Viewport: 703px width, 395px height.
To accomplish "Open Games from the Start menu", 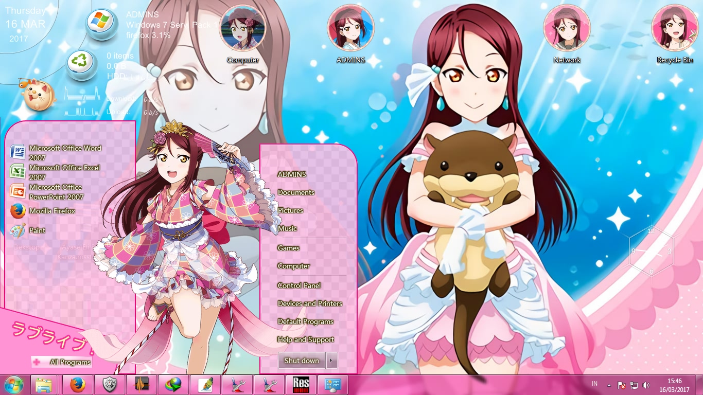I will tap(288, 248).
